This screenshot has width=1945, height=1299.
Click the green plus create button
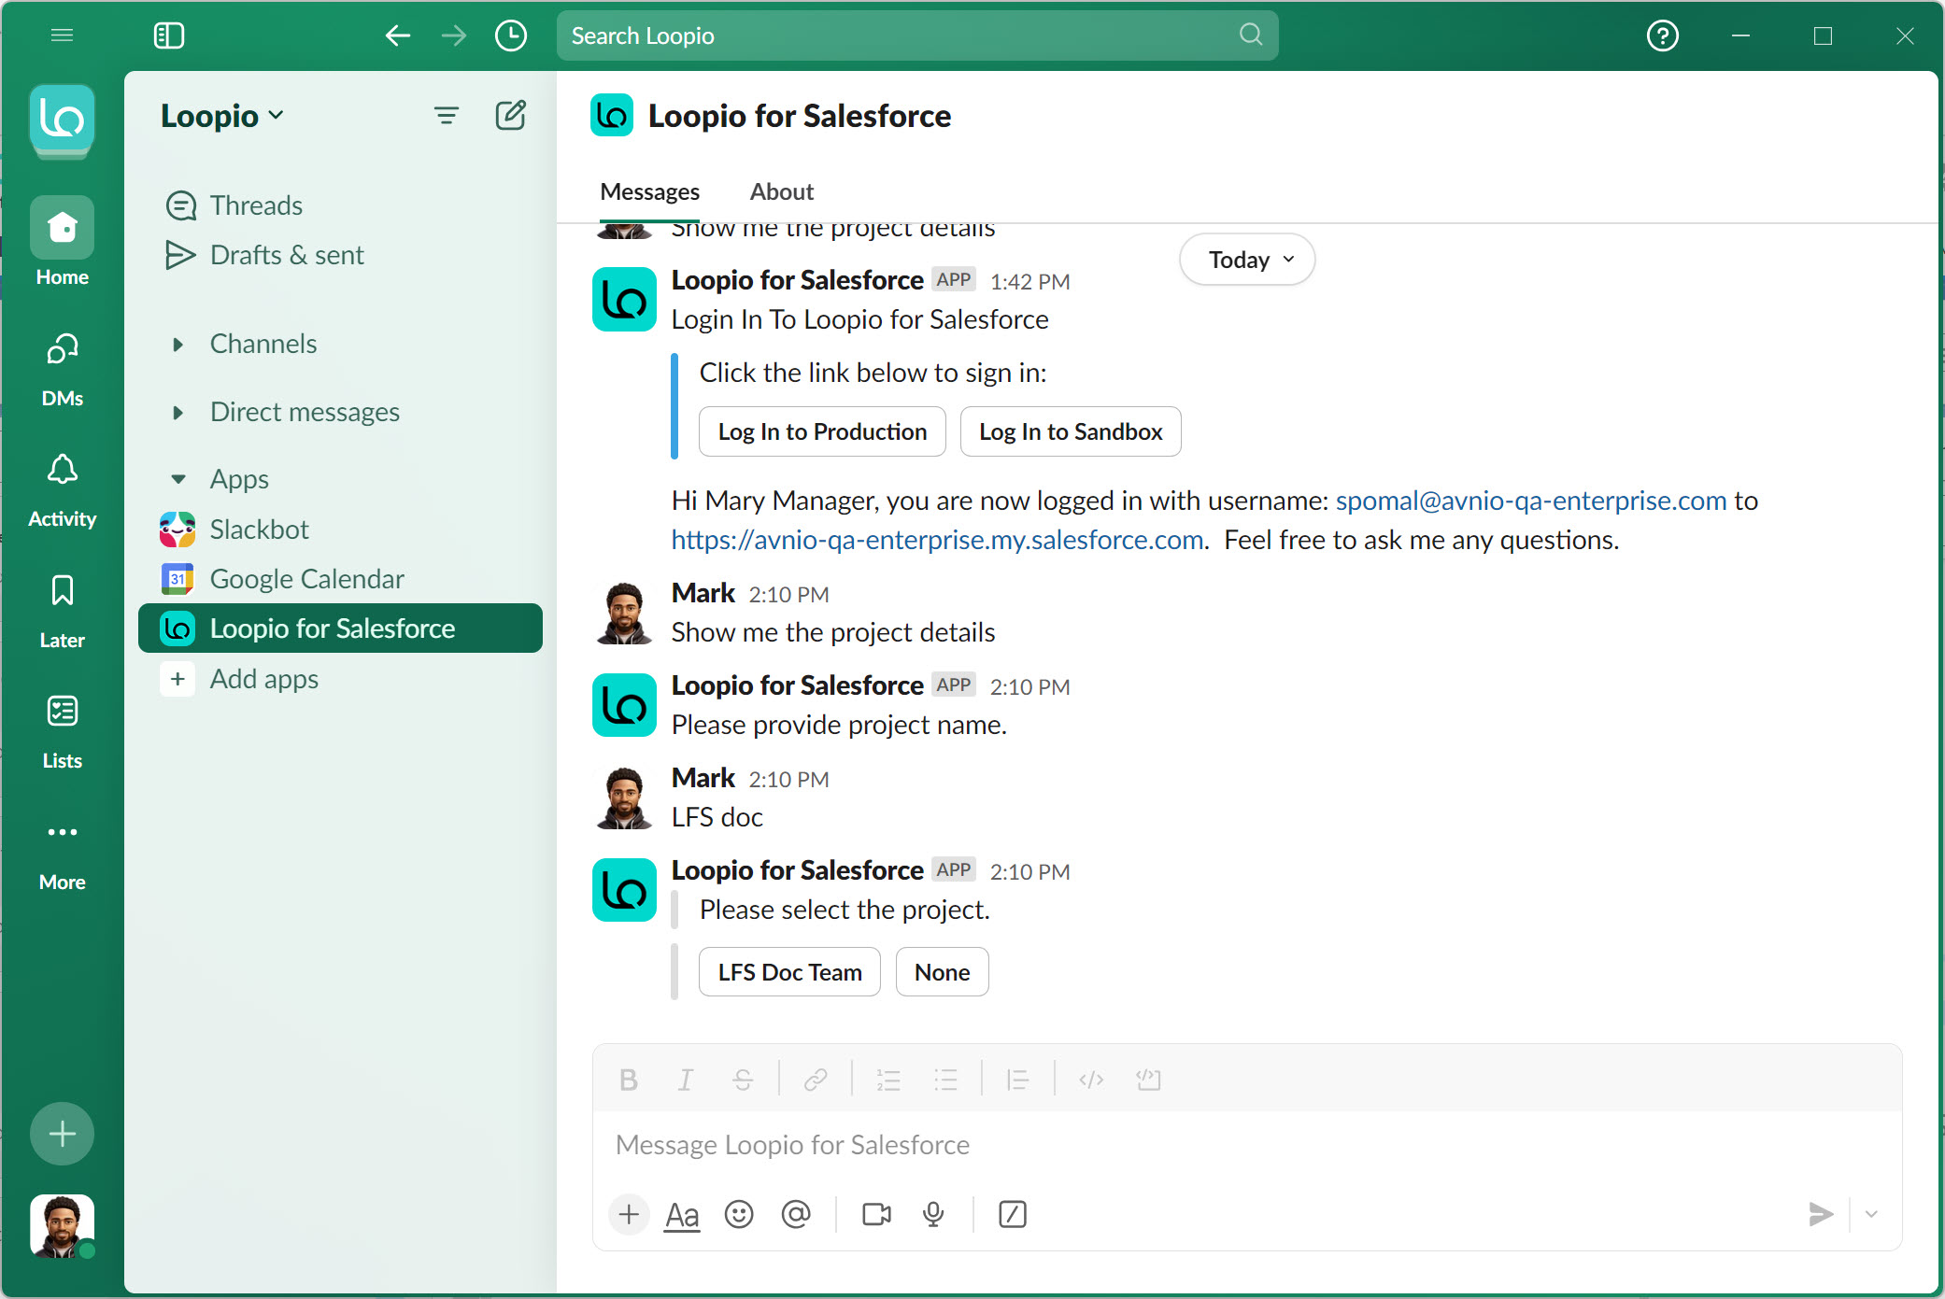pos(62,1134)
